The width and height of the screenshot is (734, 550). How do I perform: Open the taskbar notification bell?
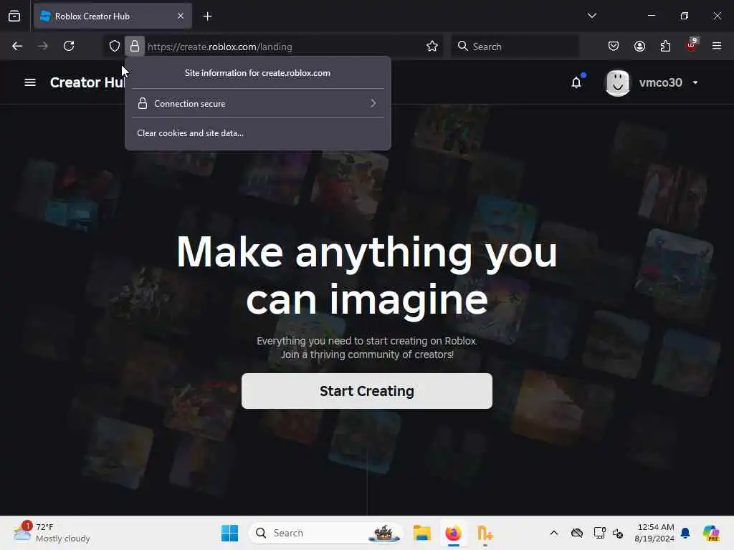[x=685, y=533]
